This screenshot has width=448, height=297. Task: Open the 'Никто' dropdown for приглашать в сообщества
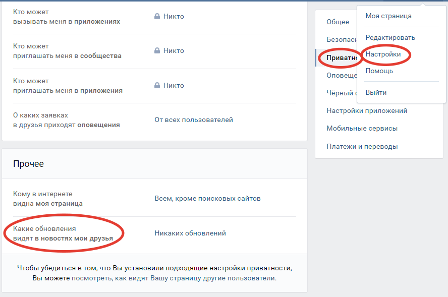[174, 50]
